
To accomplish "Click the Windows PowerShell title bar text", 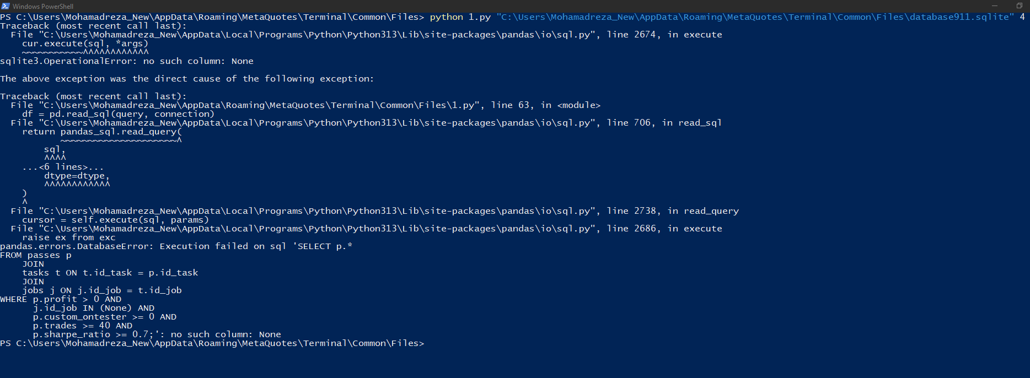I will click(43, 7).
